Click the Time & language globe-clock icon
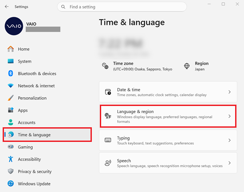 [x=11, y=135]
